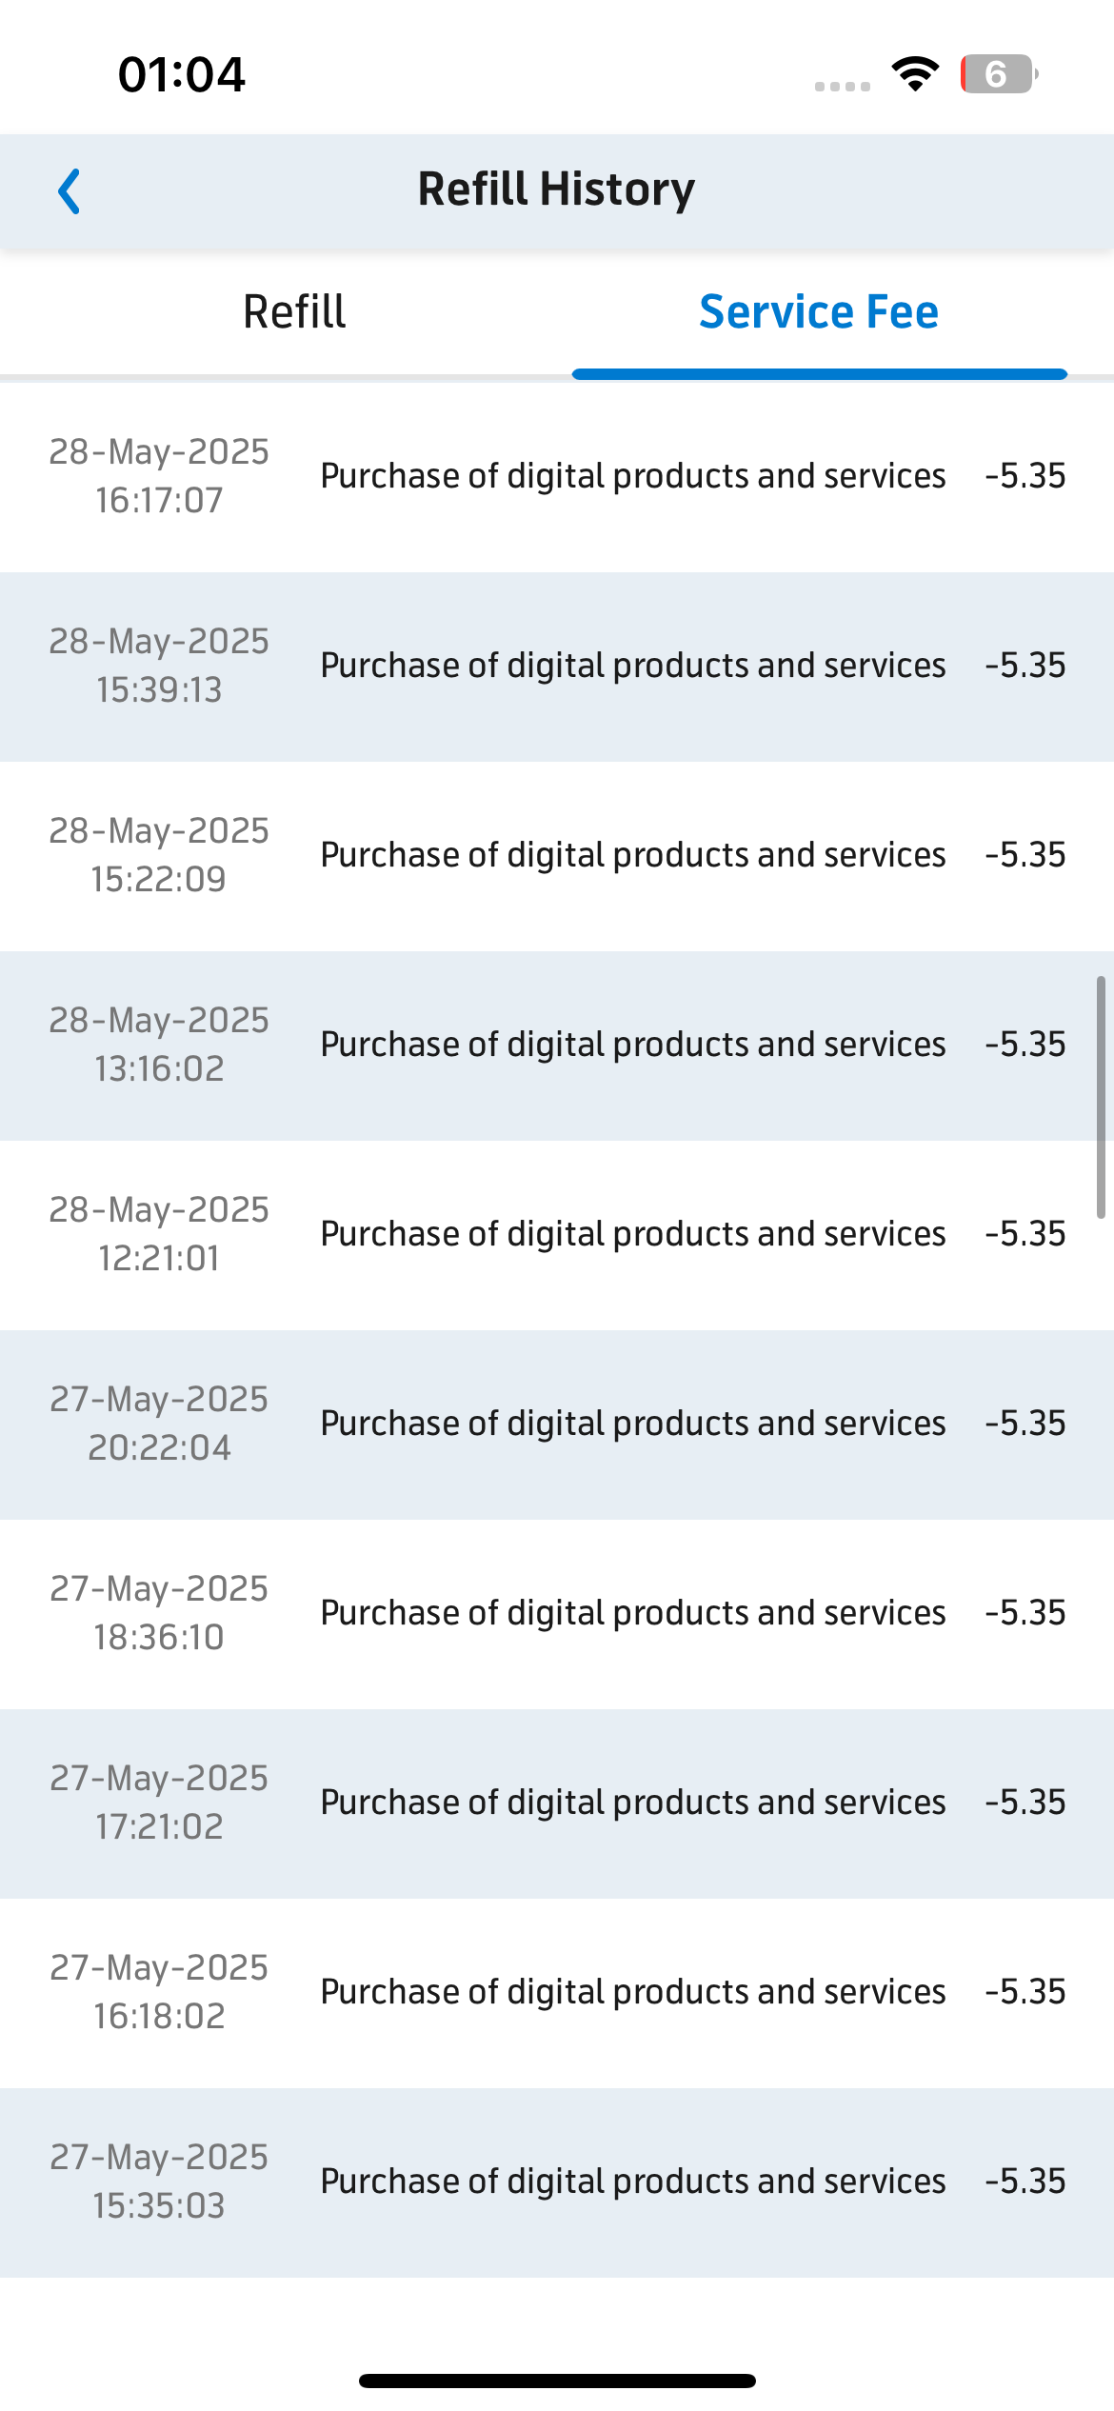Tap the 28-May-2025 13:16:02 purchase row
This screenshot has width=1114, height=2411.
tap(557, 1046)
